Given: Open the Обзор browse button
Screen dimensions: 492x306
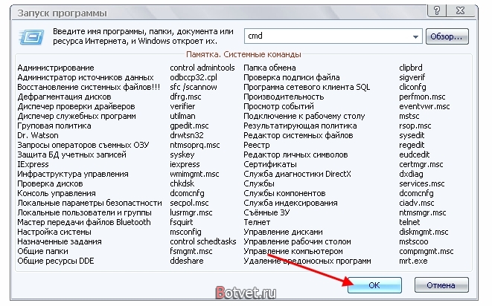Looking at the screenshot, I should (447, 36).
